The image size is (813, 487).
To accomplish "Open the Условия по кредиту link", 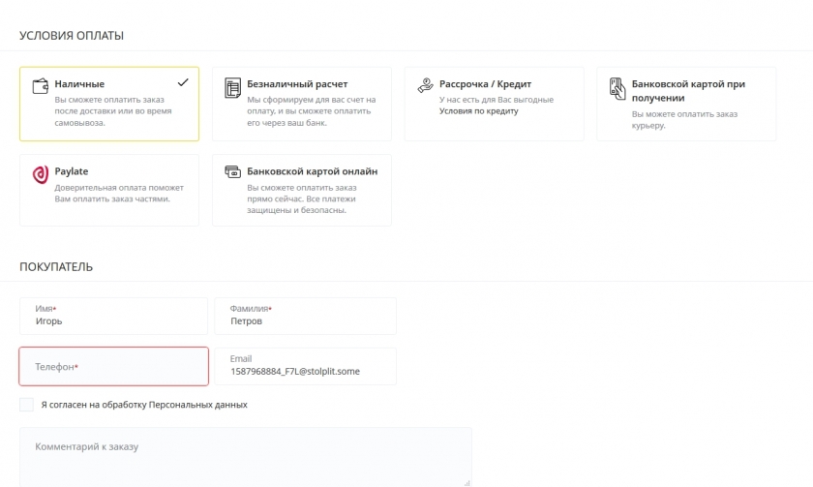I will click(x=478, y=111).
